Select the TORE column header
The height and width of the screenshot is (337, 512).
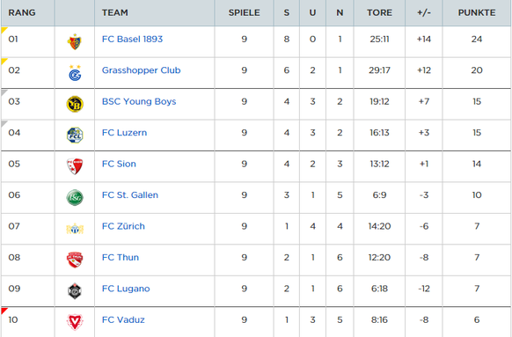point(379,12)
